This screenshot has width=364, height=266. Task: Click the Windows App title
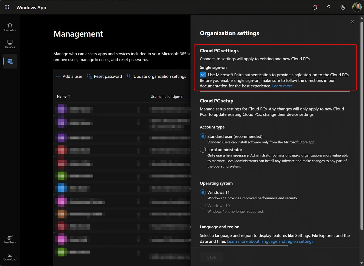coord(31,8)
